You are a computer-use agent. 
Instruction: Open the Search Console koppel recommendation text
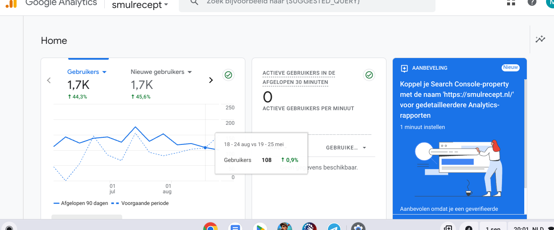457,100
